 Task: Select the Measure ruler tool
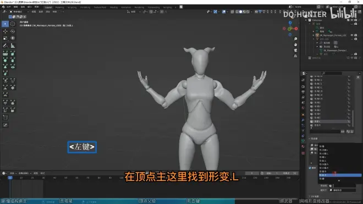coord(13,46)
